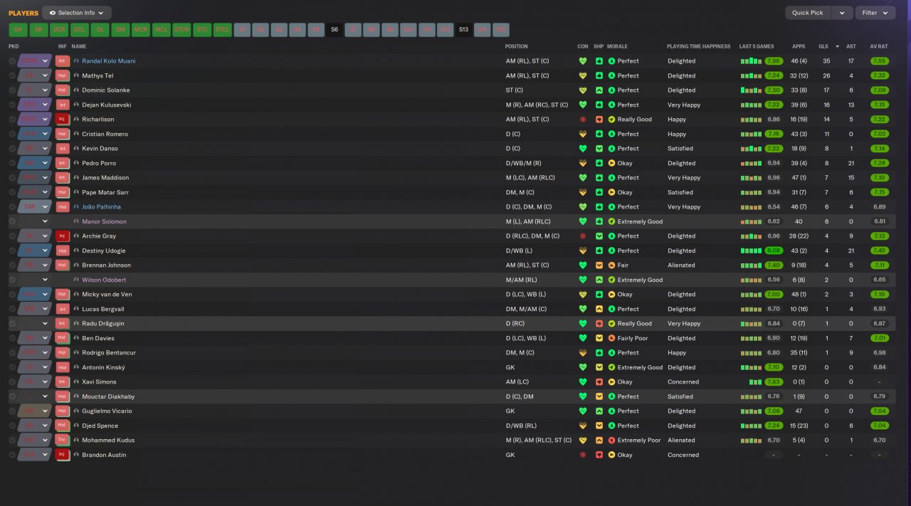Click the Quick Pick button
Image resolution: width=911 pixels, height=506 pixels.
point(808,13)
